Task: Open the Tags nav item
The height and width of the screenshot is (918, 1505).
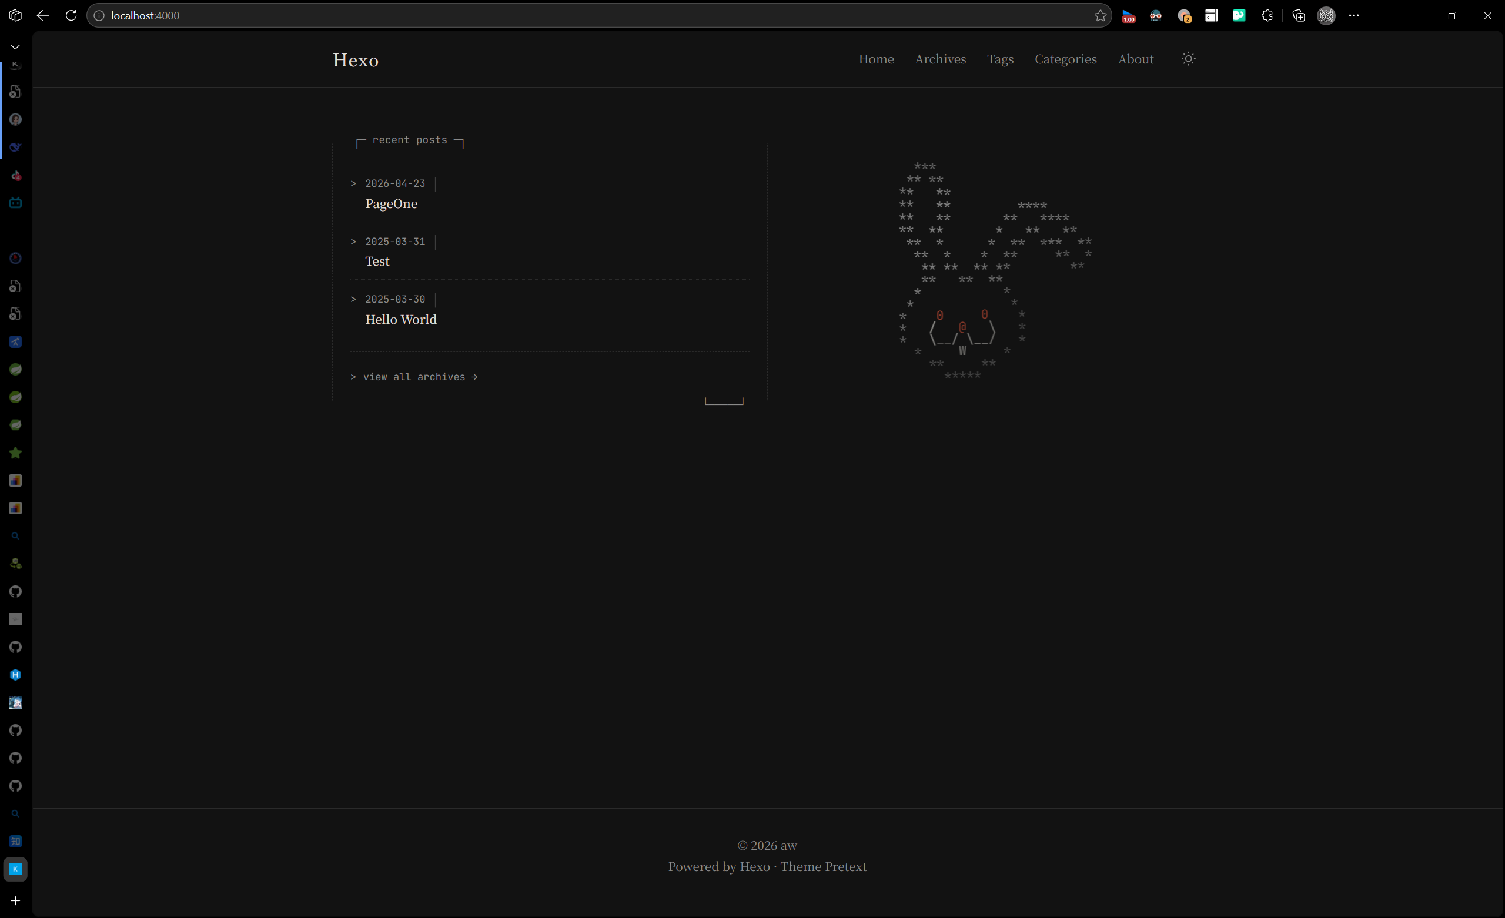Action: [1000, 59]
